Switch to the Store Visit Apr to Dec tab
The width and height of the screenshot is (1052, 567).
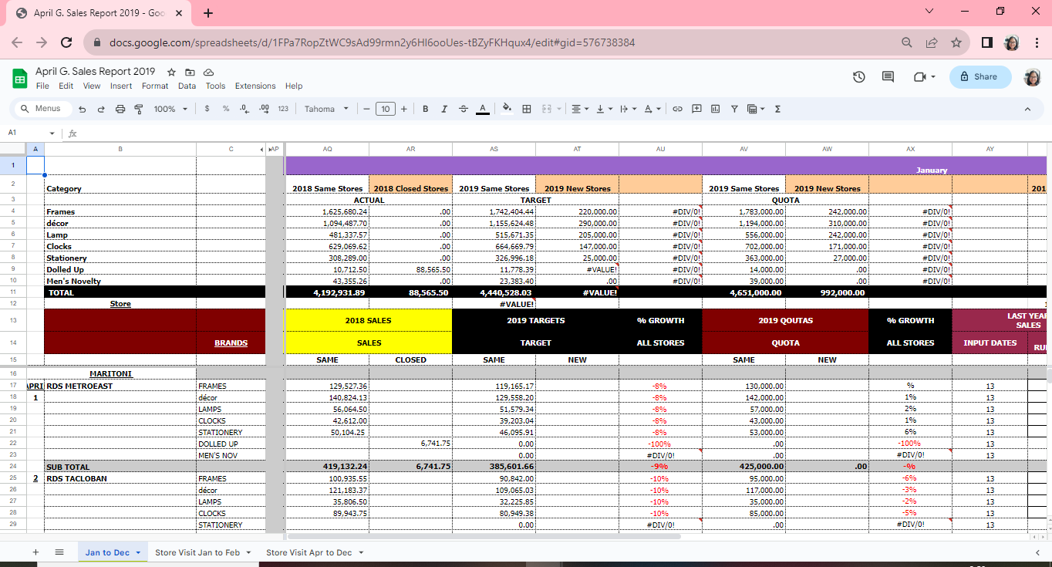pos(309,552)
